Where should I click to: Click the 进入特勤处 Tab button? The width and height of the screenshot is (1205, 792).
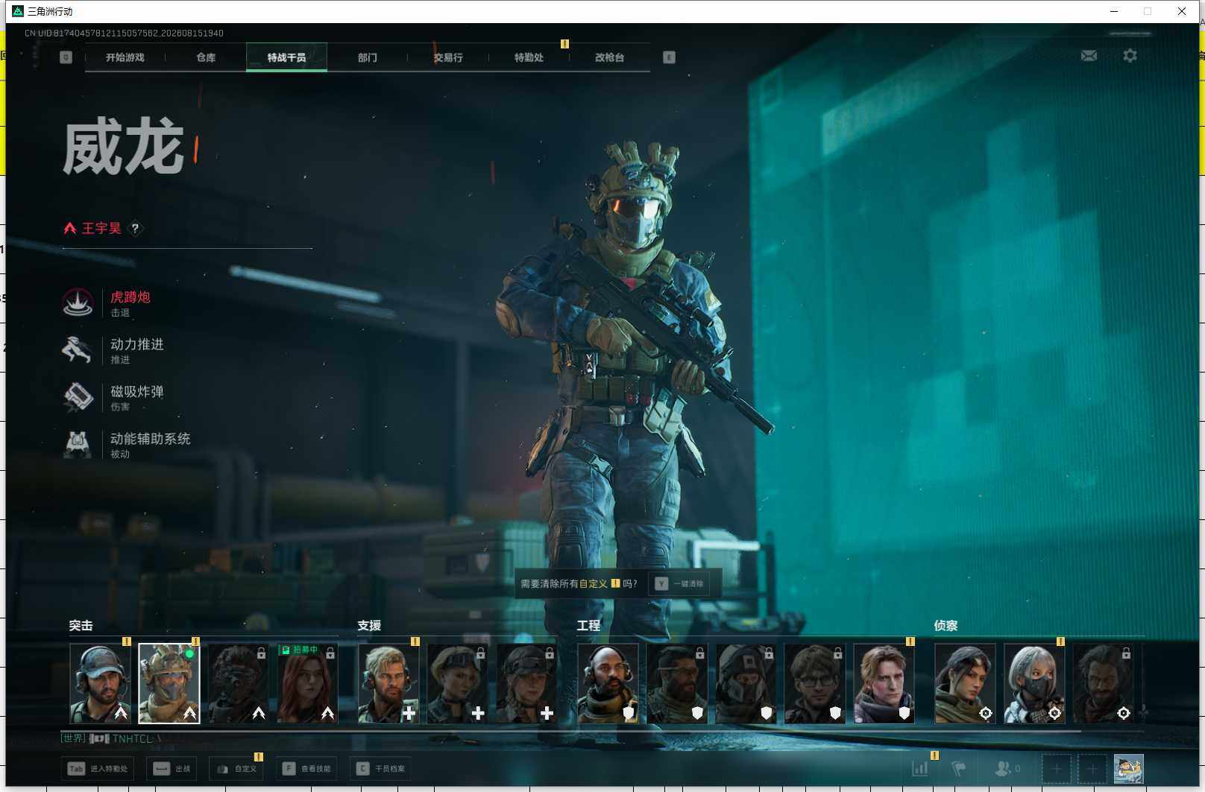pyautogui.click(x=97, y=769)
